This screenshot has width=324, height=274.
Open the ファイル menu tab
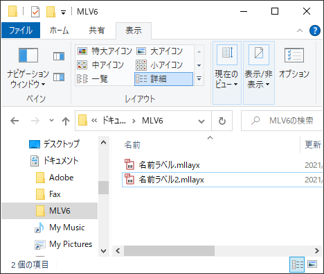21,31
